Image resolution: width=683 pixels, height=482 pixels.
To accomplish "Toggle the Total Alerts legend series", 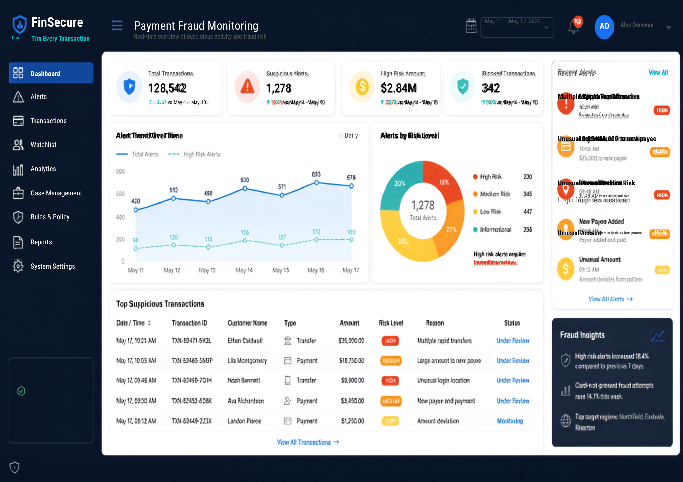I will 137,154.
